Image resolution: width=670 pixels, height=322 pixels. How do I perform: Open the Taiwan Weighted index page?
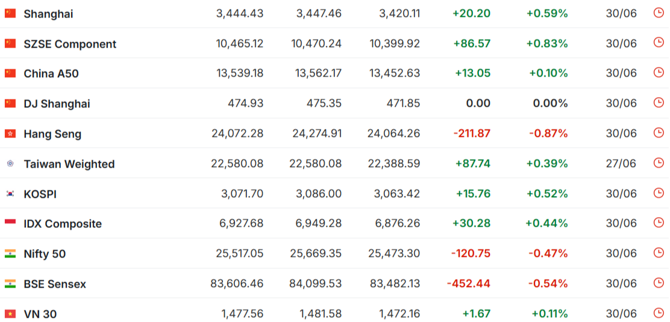tap(69, 164)
